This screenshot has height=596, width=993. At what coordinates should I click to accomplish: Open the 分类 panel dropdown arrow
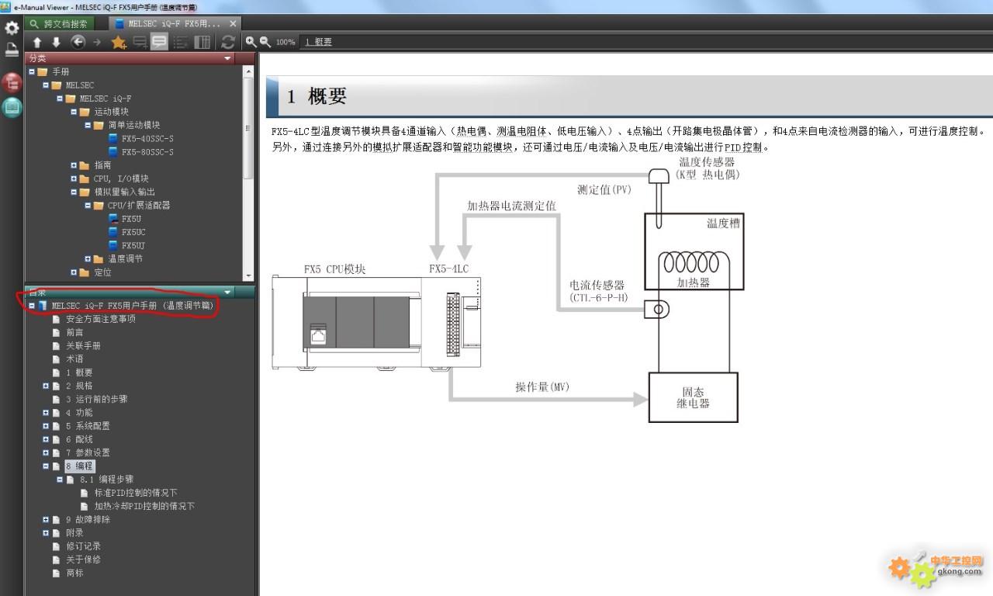pos(227,58)
